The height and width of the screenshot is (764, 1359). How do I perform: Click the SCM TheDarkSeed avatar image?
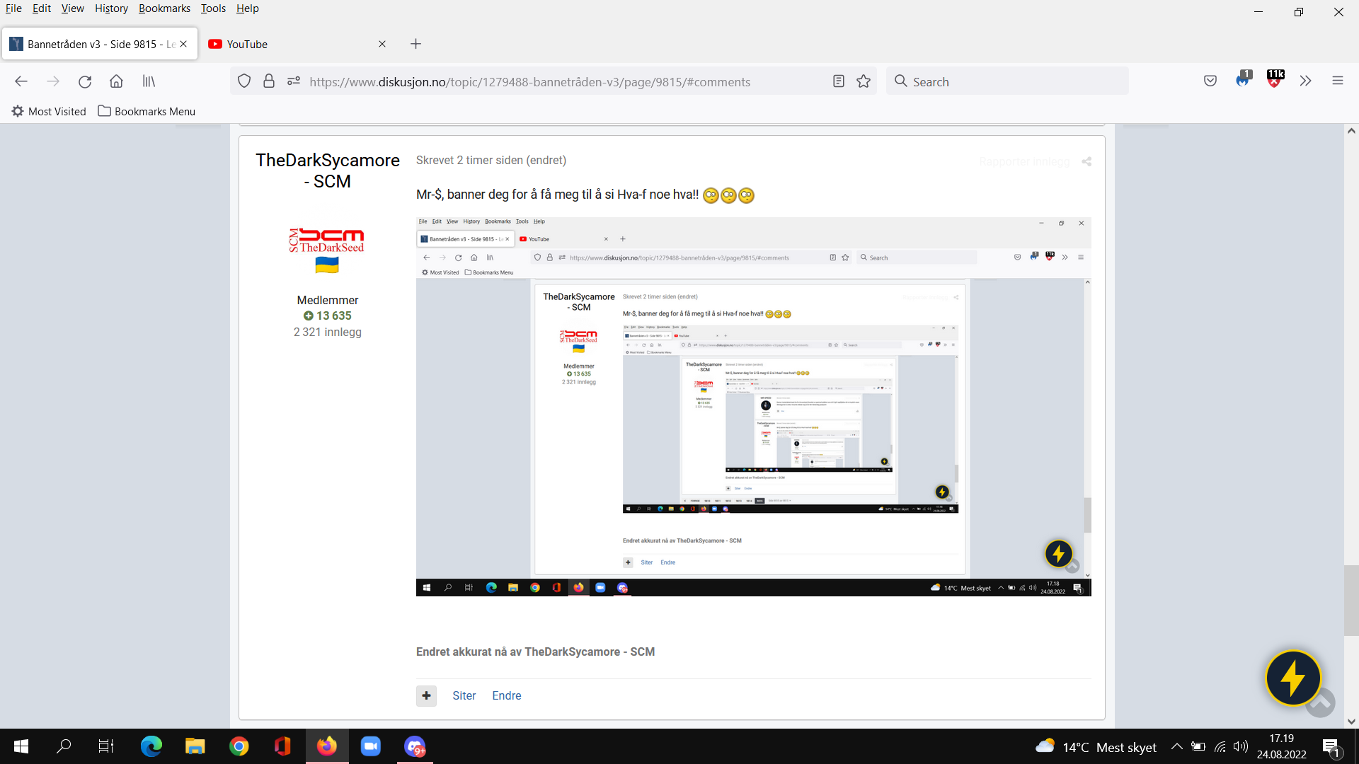327,250
